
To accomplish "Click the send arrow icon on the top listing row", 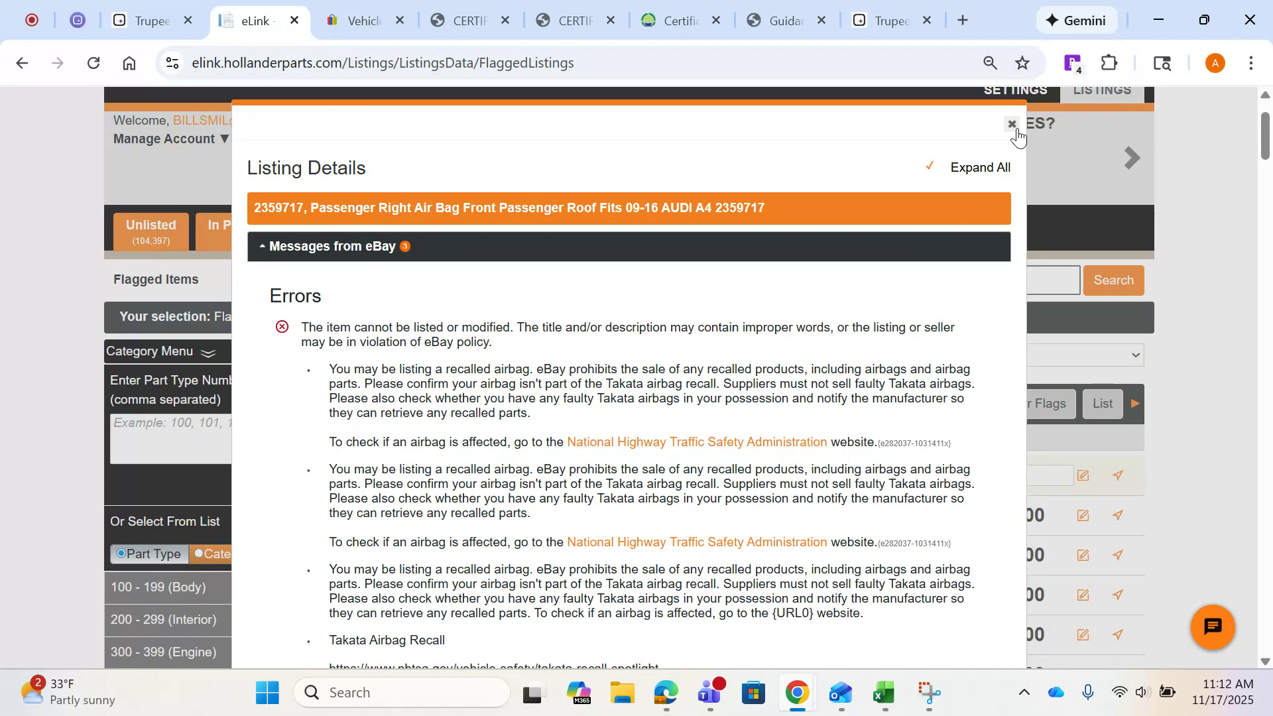I will [x=1119, y=475].
